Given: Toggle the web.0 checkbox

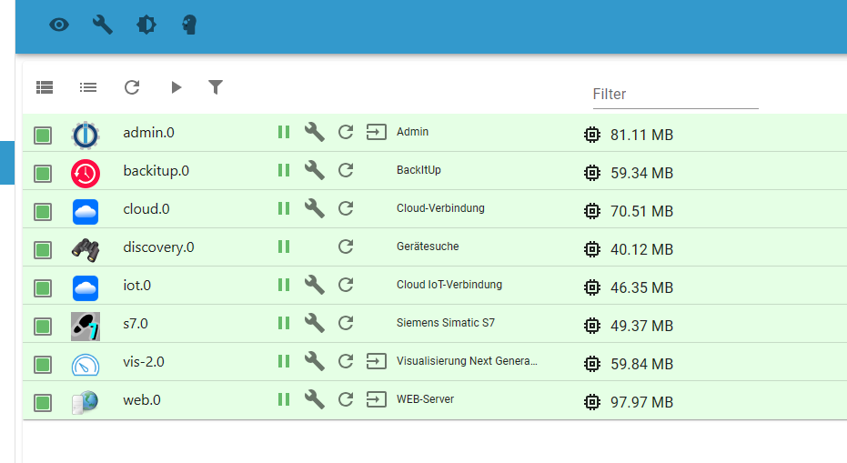Looking at the screenshot, I should point(43,402).
